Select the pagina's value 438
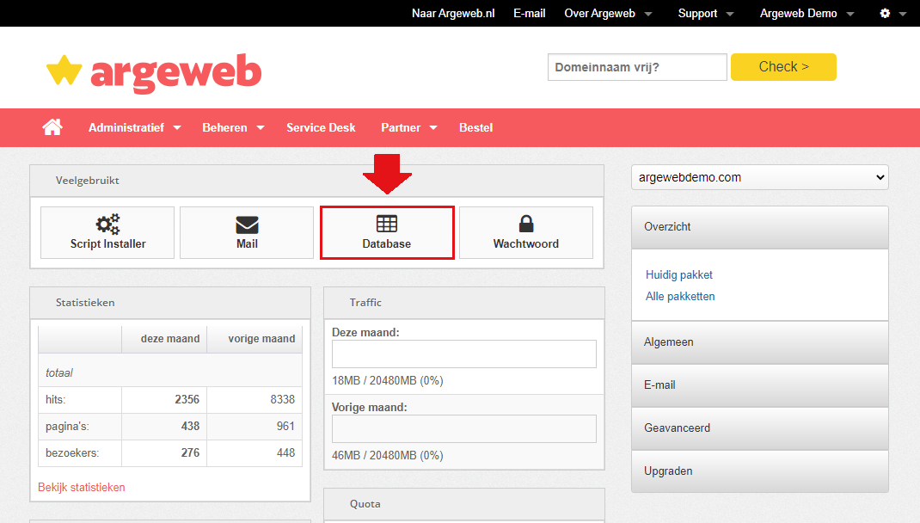 (x=190, y=426)
